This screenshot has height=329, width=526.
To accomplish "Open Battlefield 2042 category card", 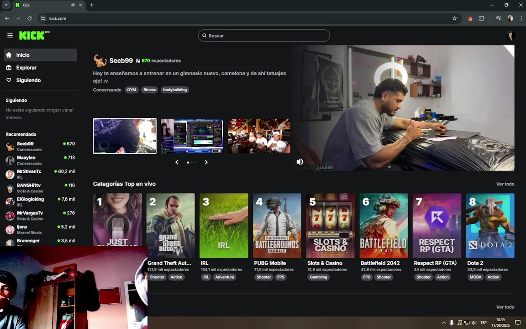I will pos(384,226).
